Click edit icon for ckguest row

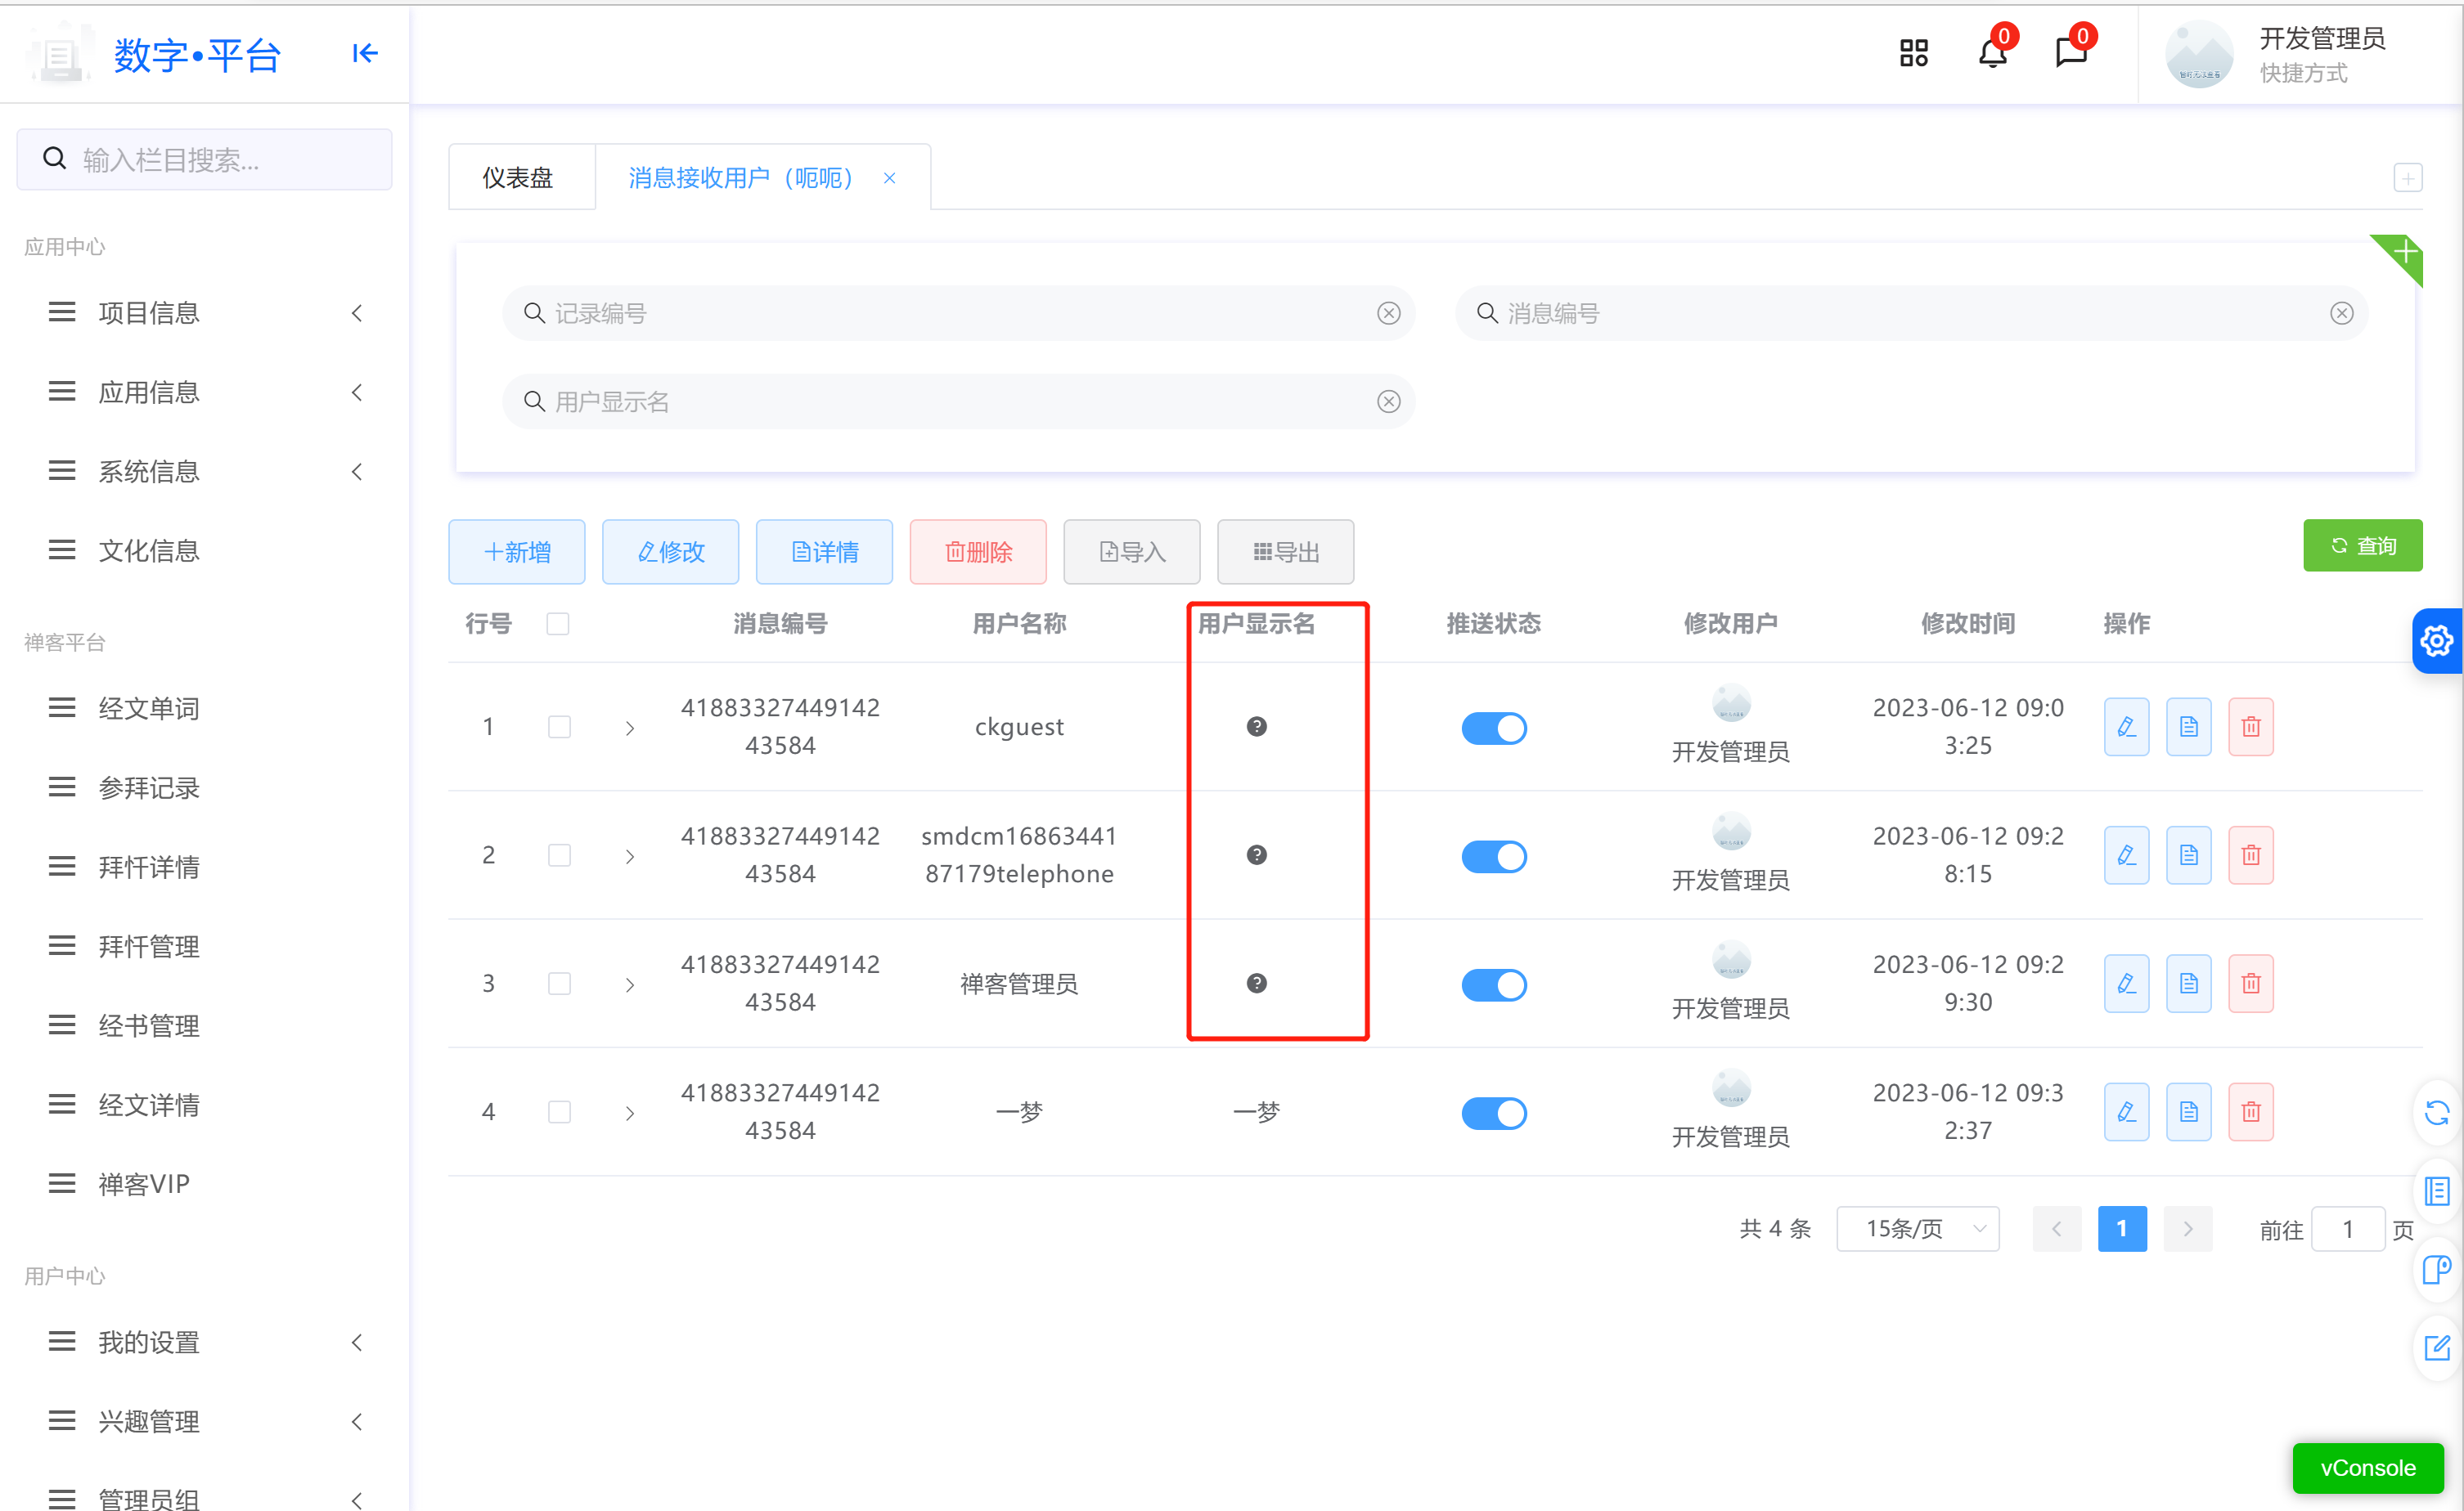click(2126, 727)
